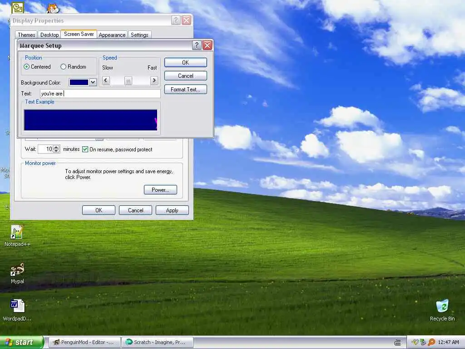Screen dimensions: 465x349
Task: Click OK in Marquee Setup
Action: click(186, 63)
